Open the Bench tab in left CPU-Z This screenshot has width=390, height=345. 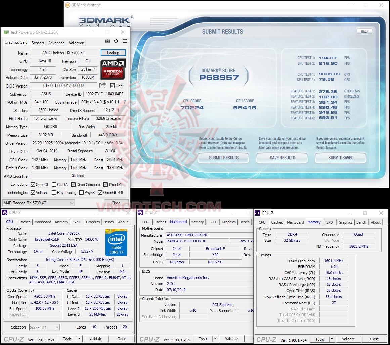coord(109,222)
